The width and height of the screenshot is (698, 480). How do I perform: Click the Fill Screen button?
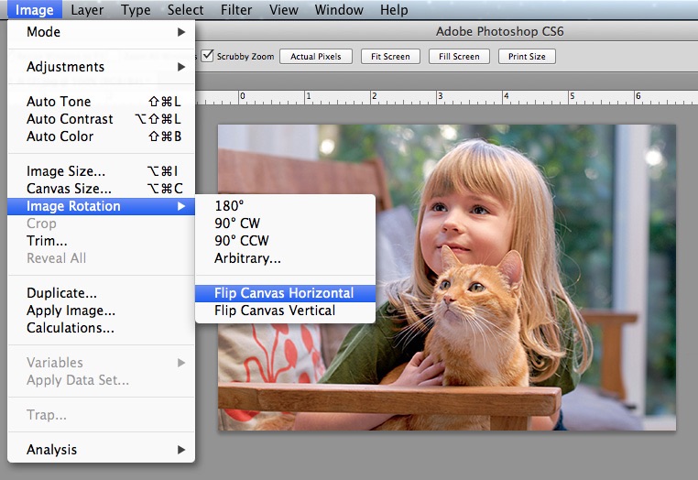coord(459,56)
